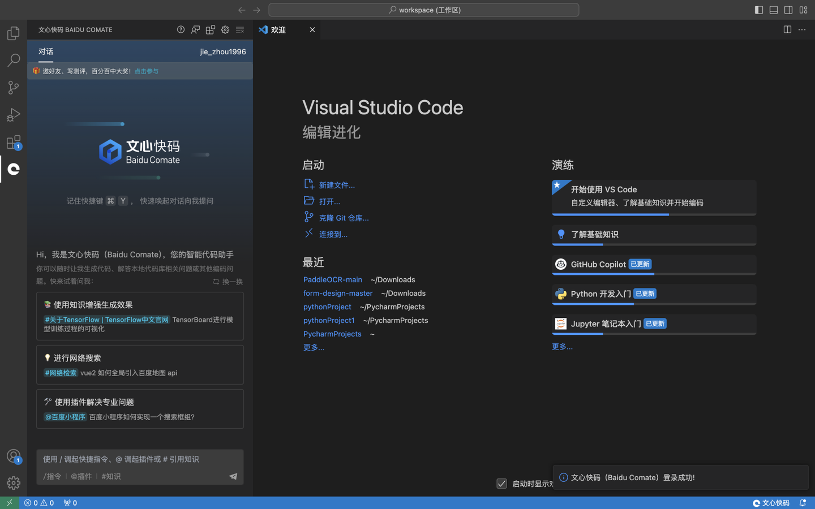
Task: Open recent project form-design-master
Action: coord(338,293)
